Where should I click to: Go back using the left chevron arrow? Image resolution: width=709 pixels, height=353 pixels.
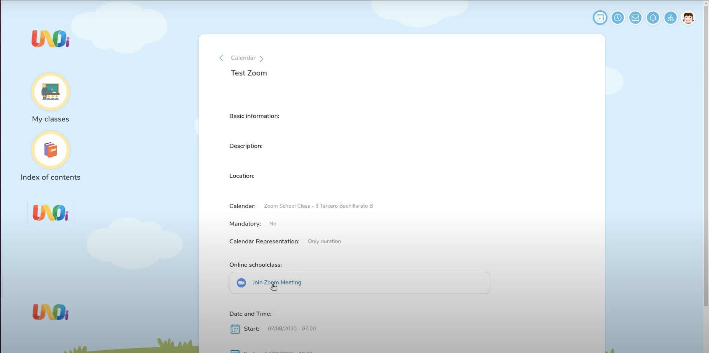221,58
